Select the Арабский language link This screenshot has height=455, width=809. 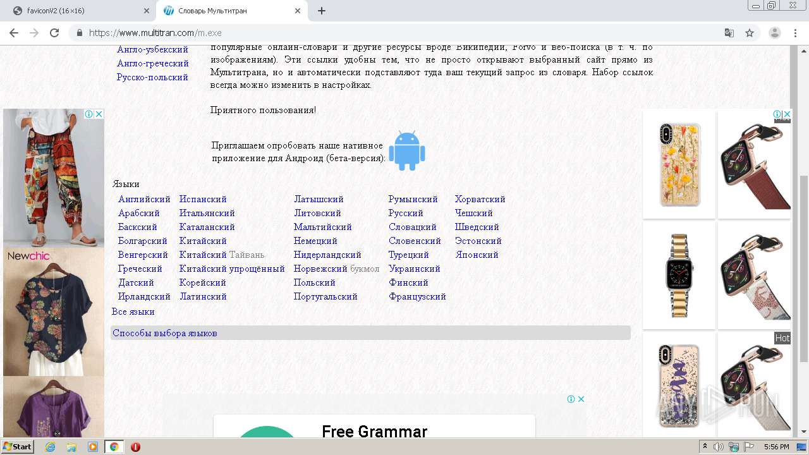(x=139, y=213)
